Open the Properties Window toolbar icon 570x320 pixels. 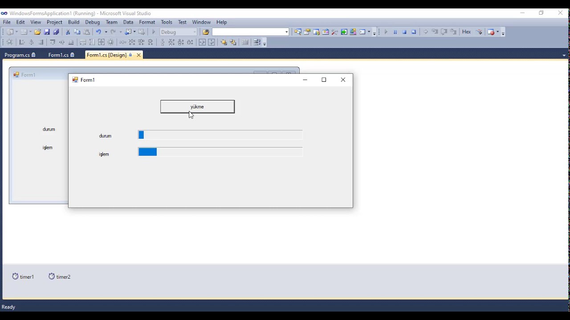click(x=307, y=32)
